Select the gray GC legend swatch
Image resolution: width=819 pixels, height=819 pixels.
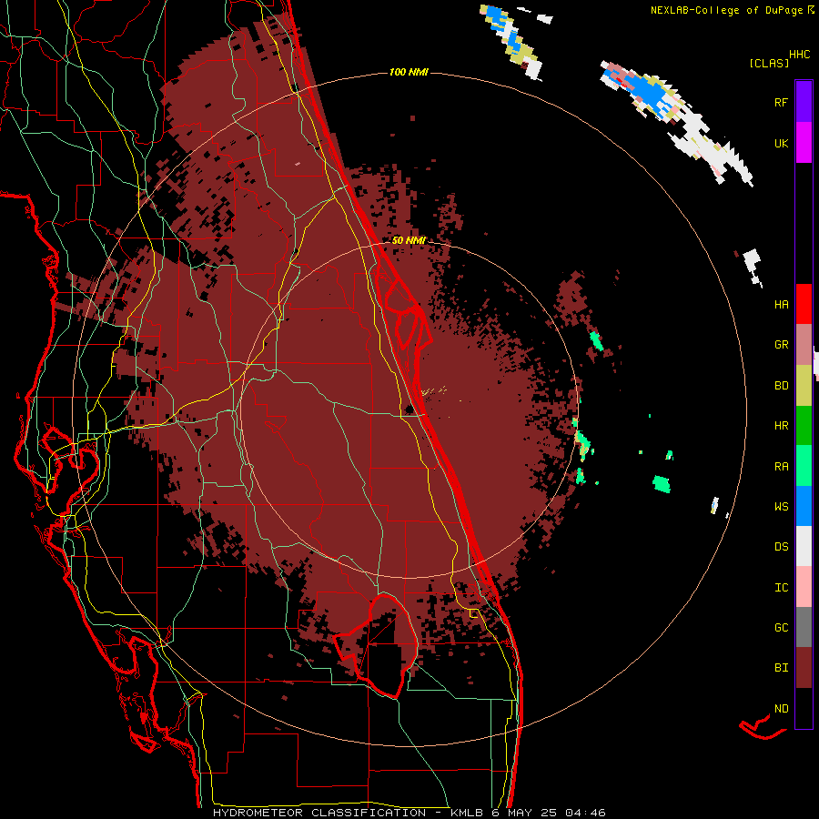(x=804, y=627)
